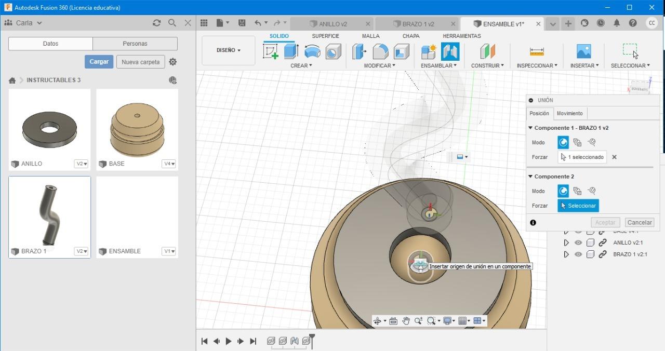Open the CREAR dropdown menu

301,65
